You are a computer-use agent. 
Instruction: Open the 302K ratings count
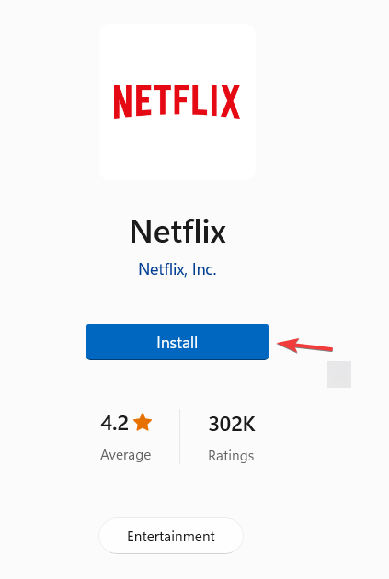point(232,424)
